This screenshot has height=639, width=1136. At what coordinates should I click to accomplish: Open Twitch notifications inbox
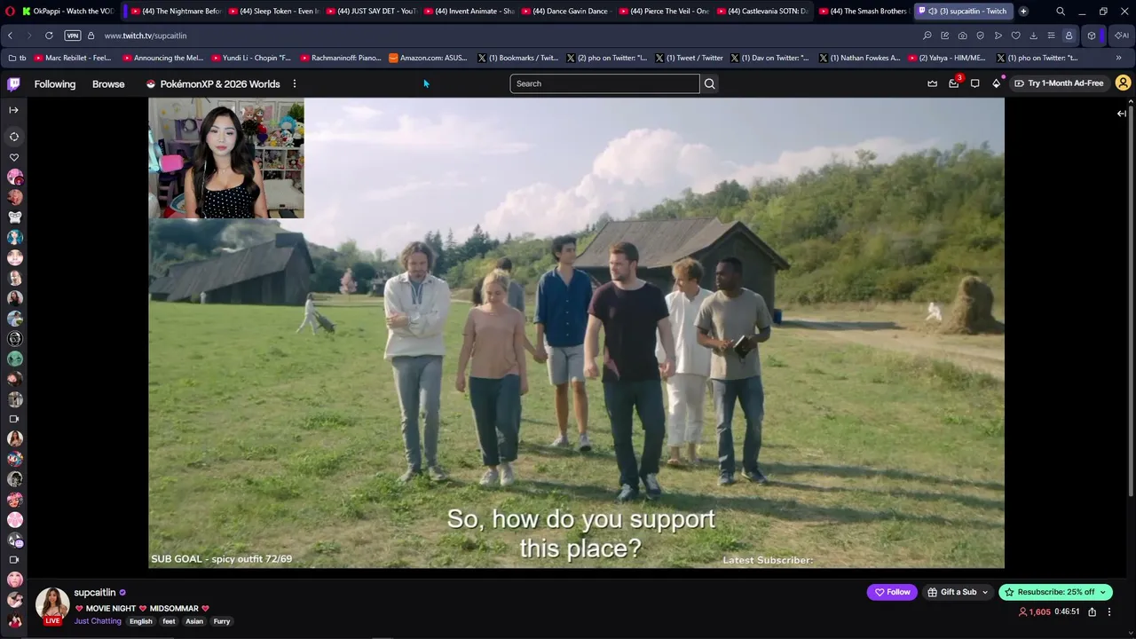point(954,83)
